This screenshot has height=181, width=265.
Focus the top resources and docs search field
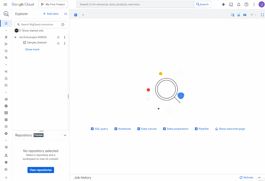coord(135,4)
